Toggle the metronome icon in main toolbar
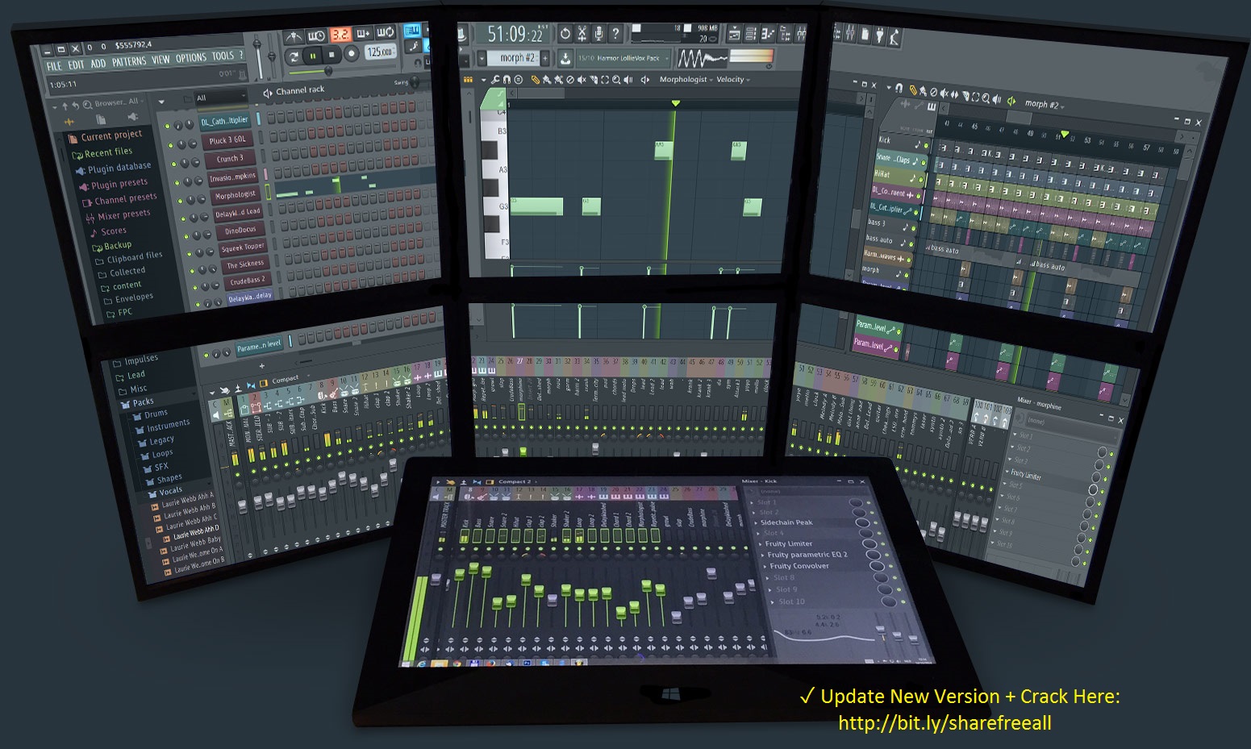Screen dimensions: 1251x749 294,37
